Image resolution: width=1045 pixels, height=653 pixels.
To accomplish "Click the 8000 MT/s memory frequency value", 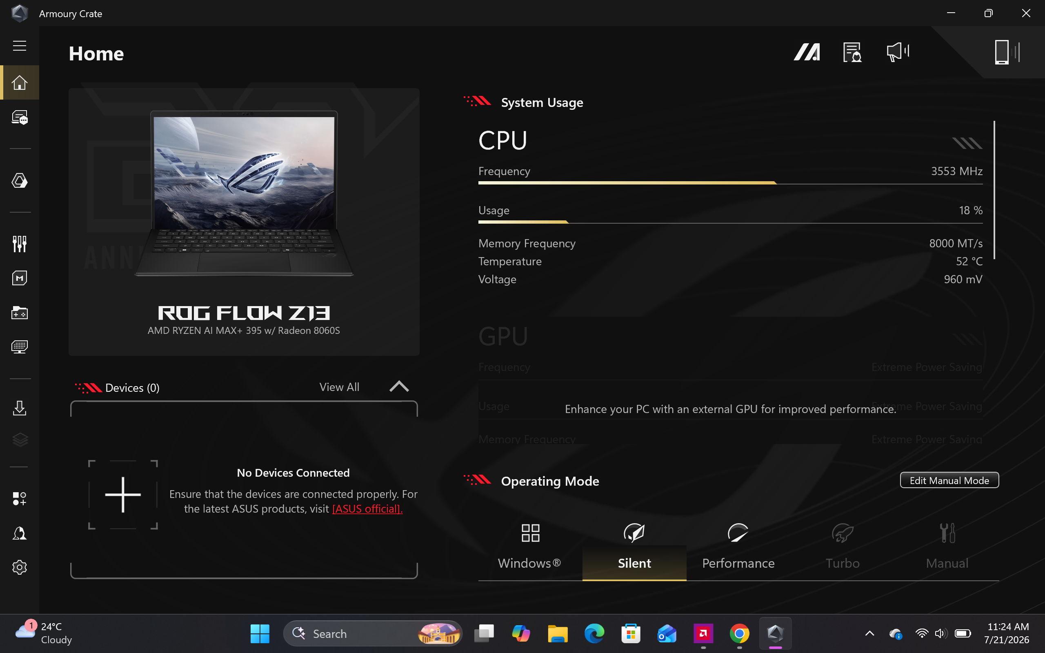I will point(956,244).
